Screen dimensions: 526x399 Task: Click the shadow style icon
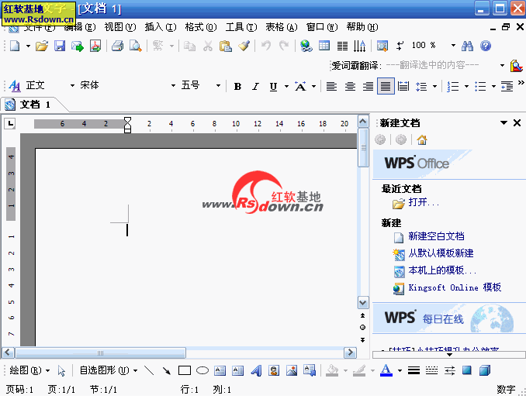point(466,370)
